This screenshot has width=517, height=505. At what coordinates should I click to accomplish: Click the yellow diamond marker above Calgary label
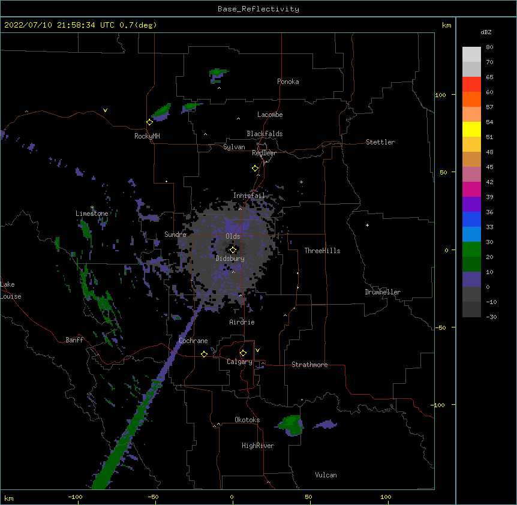[x=243, y=353]
